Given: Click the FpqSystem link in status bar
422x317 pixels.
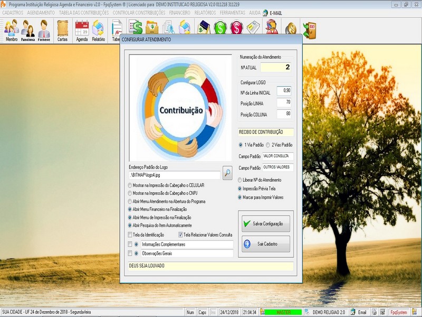Looking at the screenshot, I should click(399, 312).
